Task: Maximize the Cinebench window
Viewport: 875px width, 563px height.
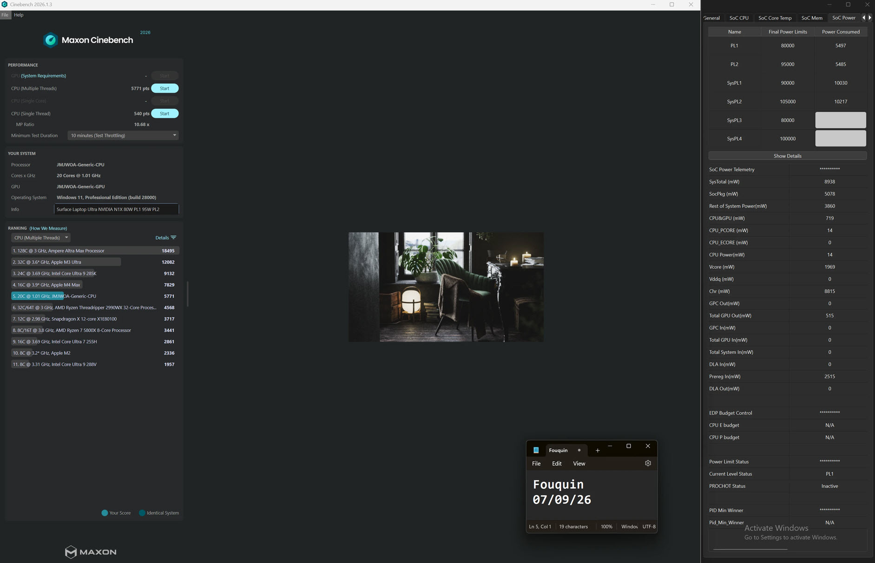Action: pos(671,5)
